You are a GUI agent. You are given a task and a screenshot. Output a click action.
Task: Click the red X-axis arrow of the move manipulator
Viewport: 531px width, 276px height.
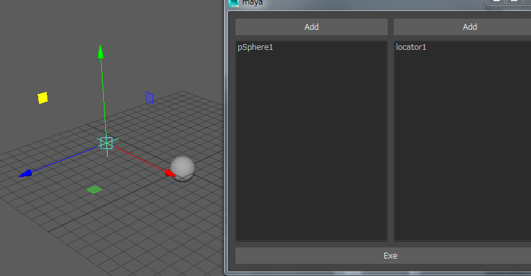(x=170, y=173)
